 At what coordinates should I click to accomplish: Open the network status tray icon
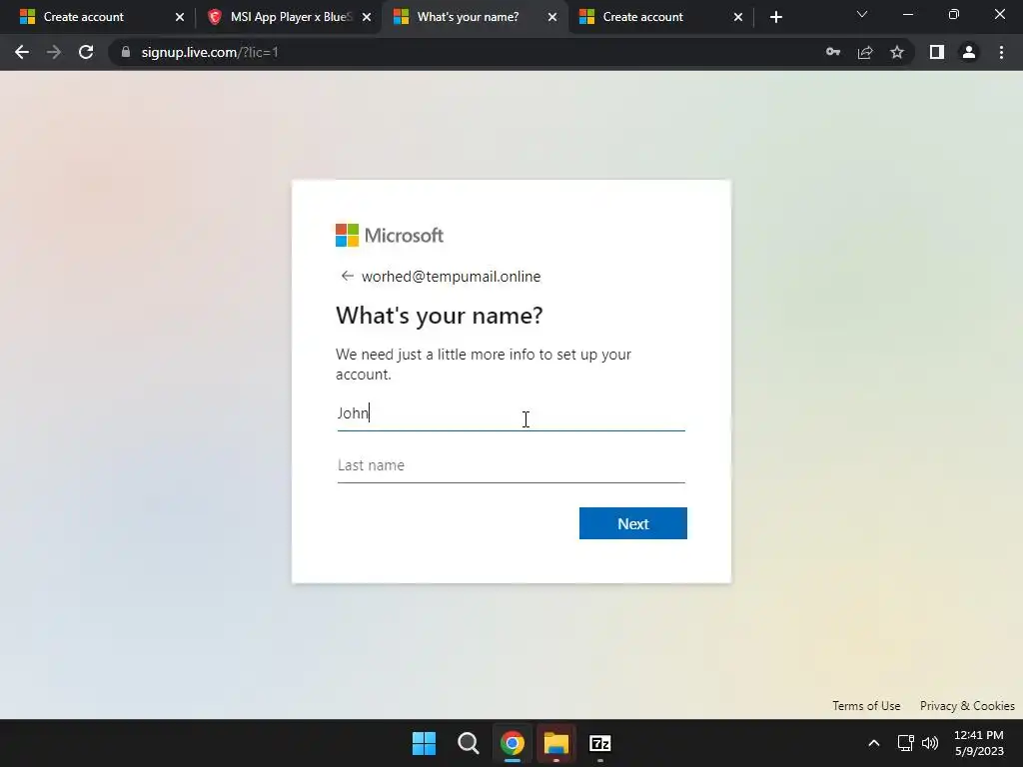(905, 743)
